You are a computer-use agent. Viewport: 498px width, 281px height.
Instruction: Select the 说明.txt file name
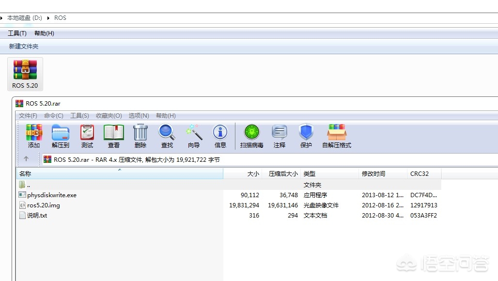coord(37,215)
